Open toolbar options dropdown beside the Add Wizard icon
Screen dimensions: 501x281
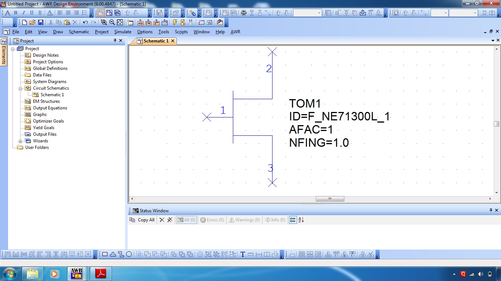coord(226,23)
